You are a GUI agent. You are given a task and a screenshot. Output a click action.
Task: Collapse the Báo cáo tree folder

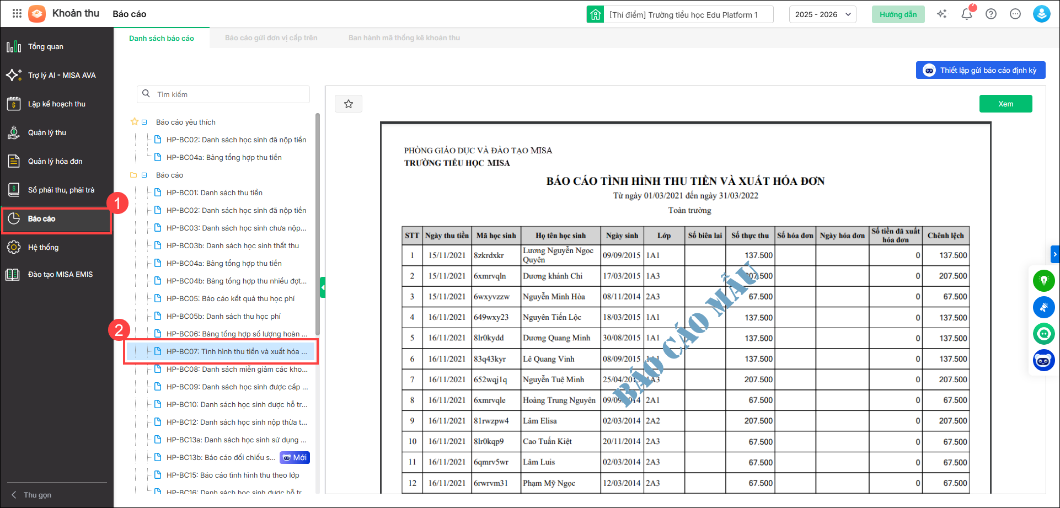pos(144,175)
